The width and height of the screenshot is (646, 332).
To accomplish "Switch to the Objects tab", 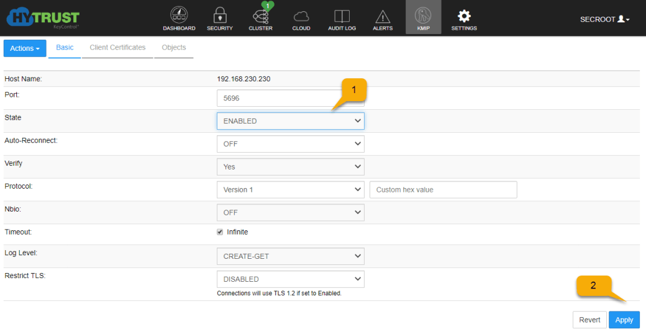I will [173, 48].
